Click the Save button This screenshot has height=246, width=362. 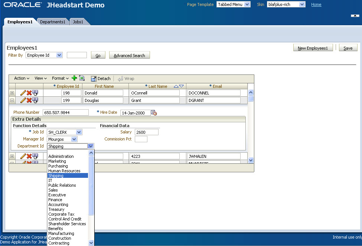click(348, 48)
